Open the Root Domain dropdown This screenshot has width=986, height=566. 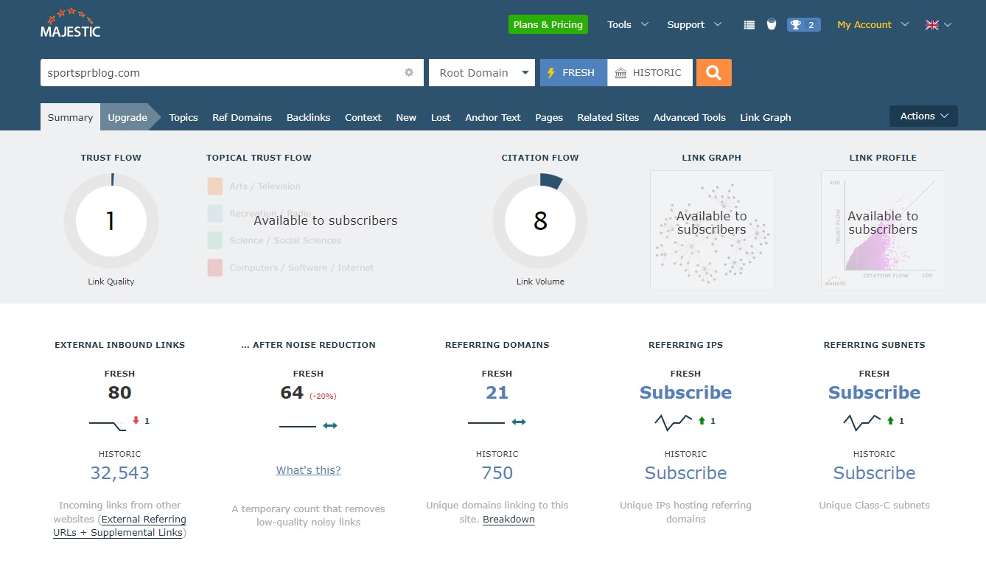click(482, 72)
